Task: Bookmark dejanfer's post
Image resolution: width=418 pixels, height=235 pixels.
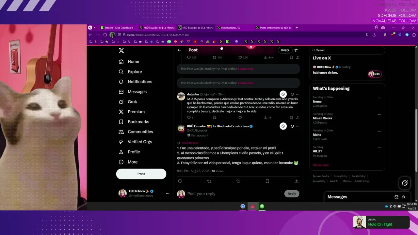Action: tap(291, 117)
